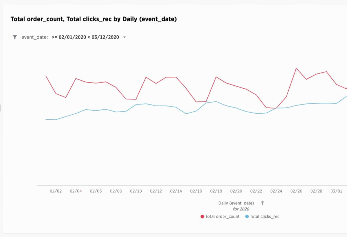Click the blue Total clicks_rec legend dot

247,217
